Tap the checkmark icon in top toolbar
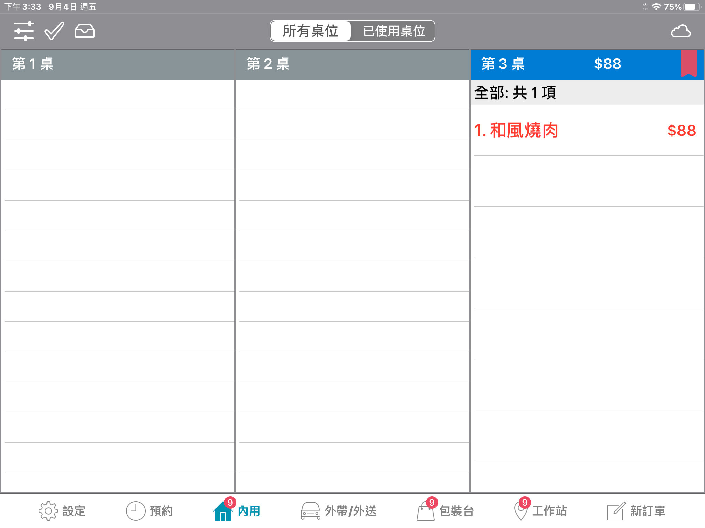Screen dimensions: 705x528 coord(54,31)
